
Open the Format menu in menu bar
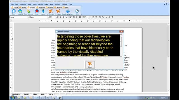tap(40, 4)
